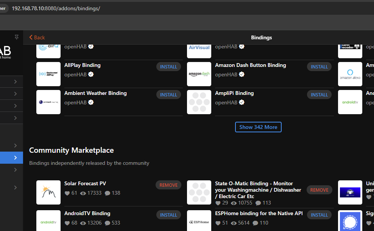The image size is (374, 231).
Task: Click the Solar Forecast PV icon
Action: pos(48,192)
